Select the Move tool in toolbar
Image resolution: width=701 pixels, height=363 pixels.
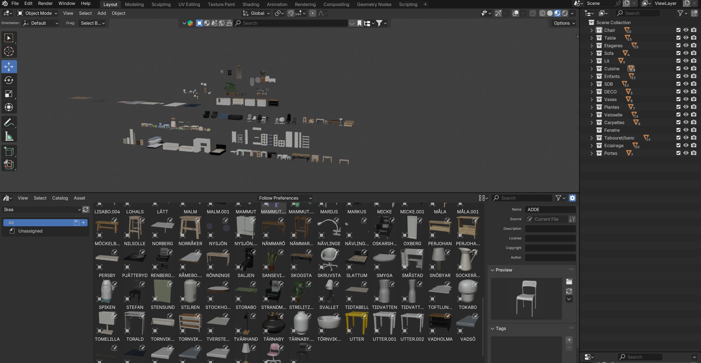click(9, 66)
